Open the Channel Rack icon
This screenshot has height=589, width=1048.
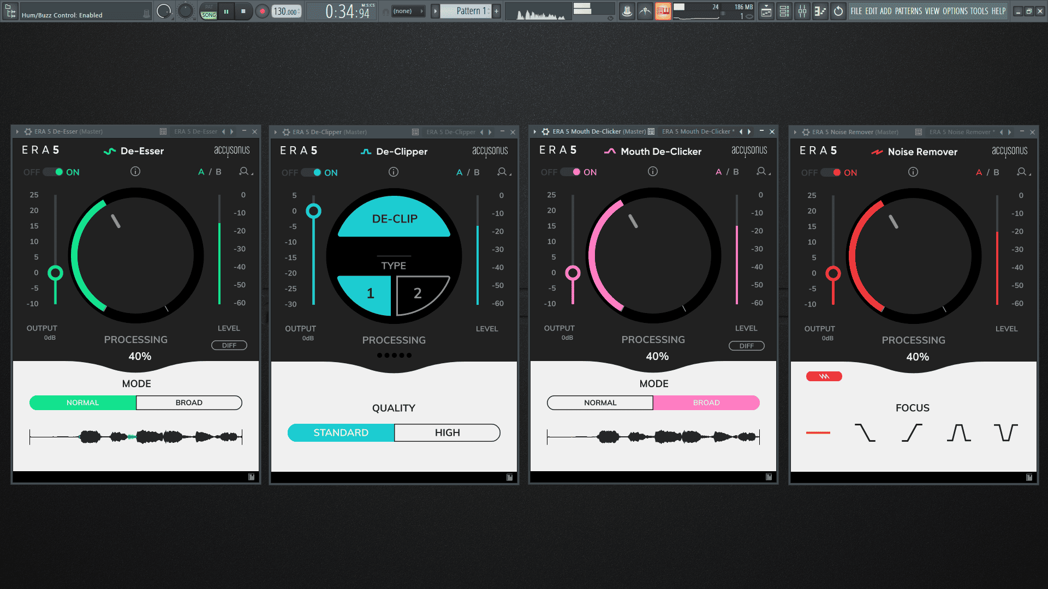pos(784,11)
